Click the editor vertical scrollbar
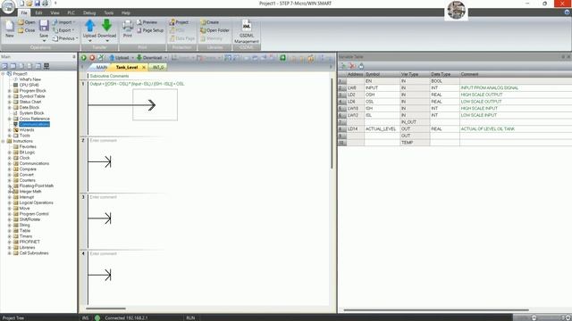The width and height of the screenshot is (572, 321). click(x=332, y=124)
